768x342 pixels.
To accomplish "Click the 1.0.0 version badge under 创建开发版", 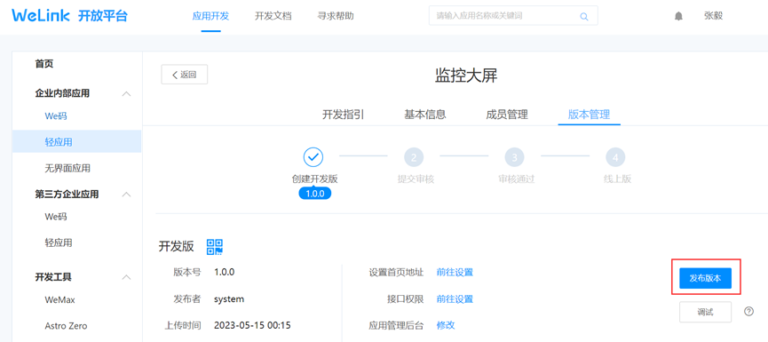I will [315, 194].
